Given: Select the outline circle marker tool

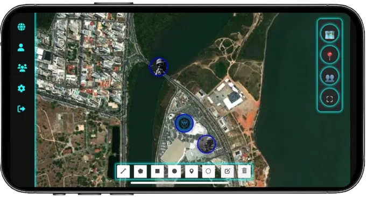Looking at the screenshot, I should [208, 171].
